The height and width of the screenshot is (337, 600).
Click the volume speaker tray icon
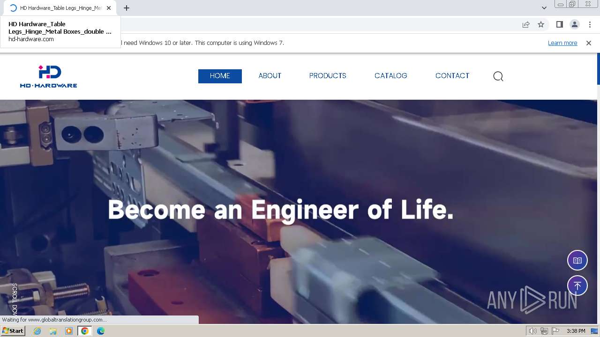click(533, 331)
